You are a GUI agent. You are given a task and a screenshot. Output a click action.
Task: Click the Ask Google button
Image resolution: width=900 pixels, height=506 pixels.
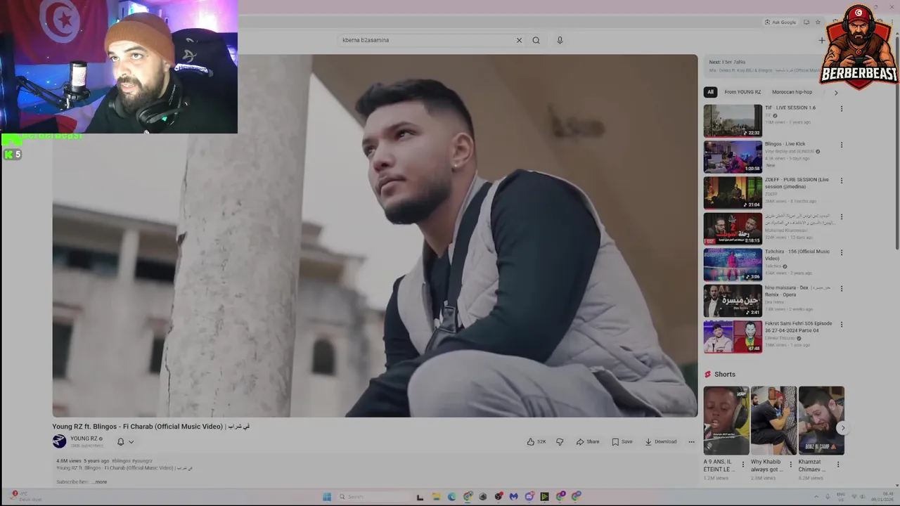click(x=780, y=22)
